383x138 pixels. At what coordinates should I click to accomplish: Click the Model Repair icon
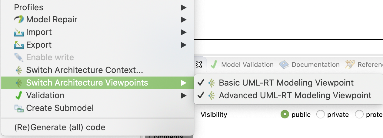(18, 20)
